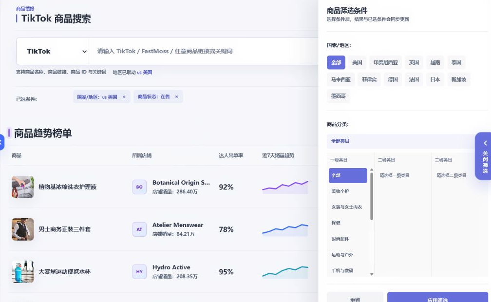Click the 95% conversion rate value
491x302 pixels.
pos(226,272)
